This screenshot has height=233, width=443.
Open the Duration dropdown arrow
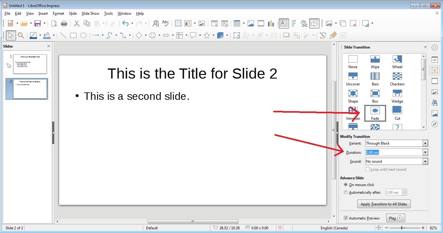coord(425,152)
